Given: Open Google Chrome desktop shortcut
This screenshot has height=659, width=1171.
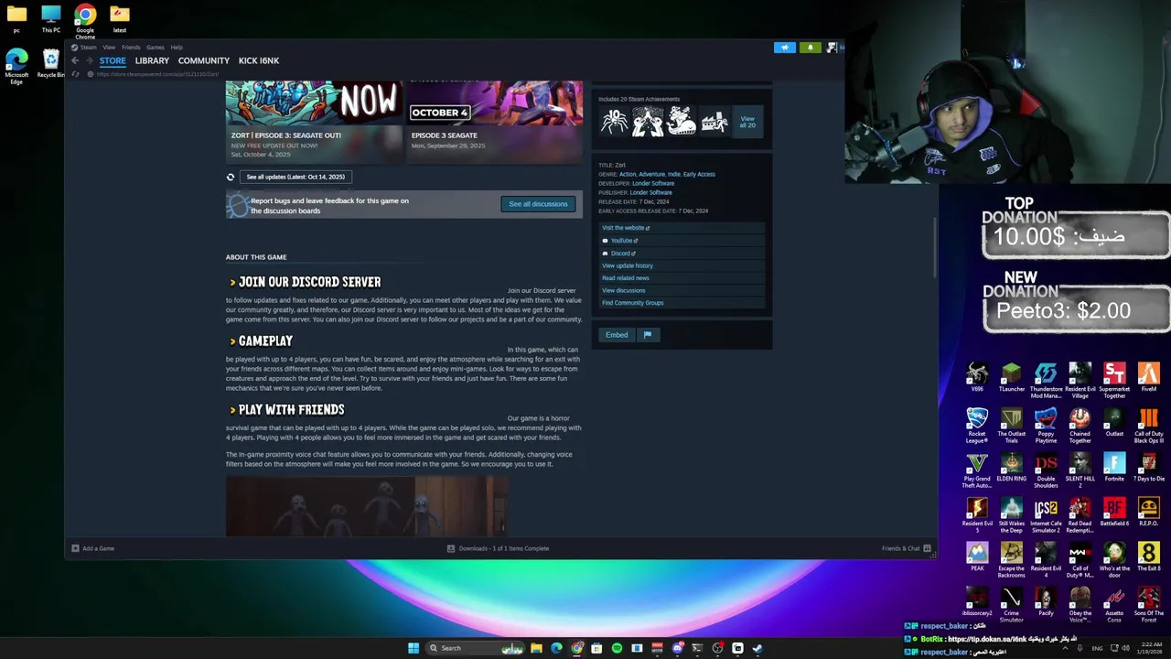Looking at the screenshot, I should [x=85, y=21].
